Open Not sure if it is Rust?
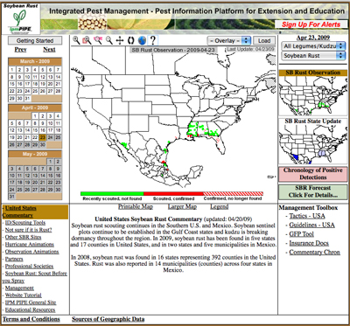This screenshot has height=326, width=350. pyautogui.click(x=28, y=230)
